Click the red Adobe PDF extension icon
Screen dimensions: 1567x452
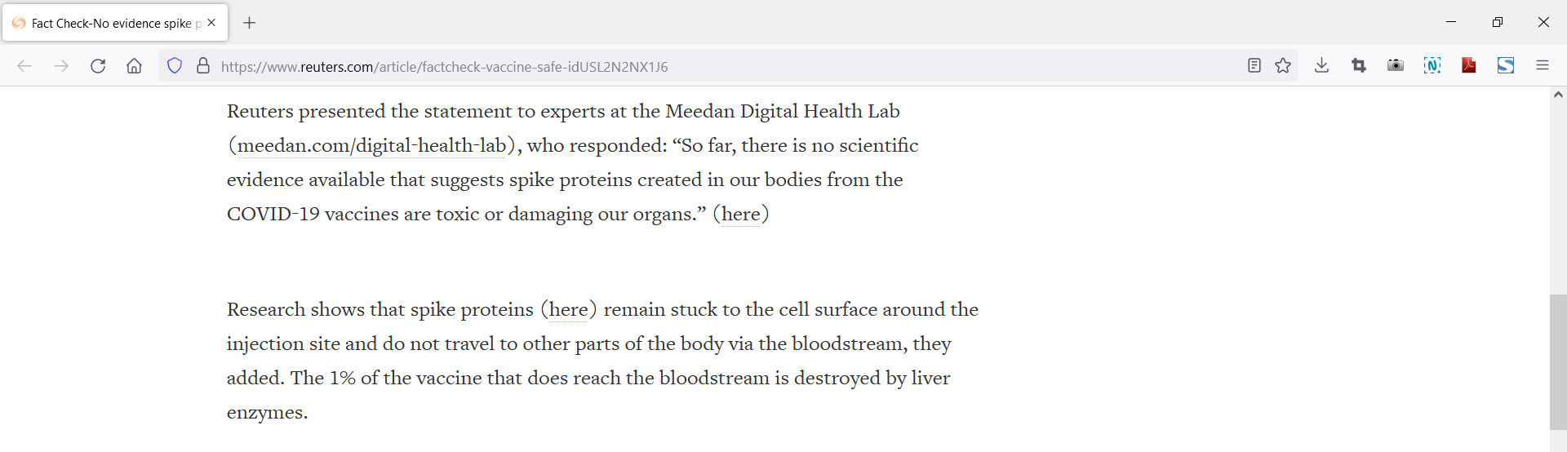[x=1469, y=66]
